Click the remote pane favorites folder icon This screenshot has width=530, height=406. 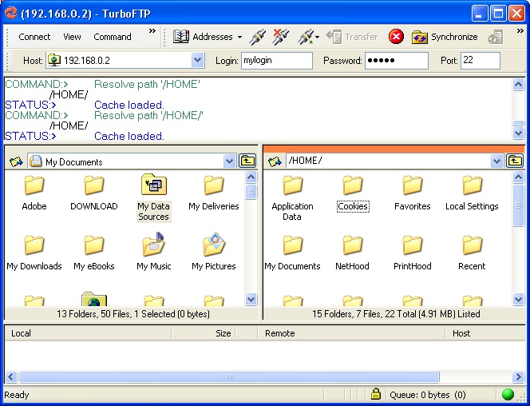(275, 161)
